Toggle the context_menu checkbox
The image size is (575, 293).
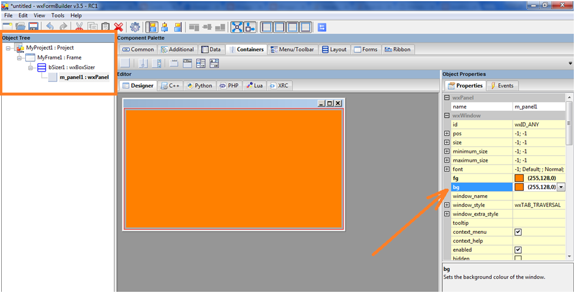click(518, 232)
